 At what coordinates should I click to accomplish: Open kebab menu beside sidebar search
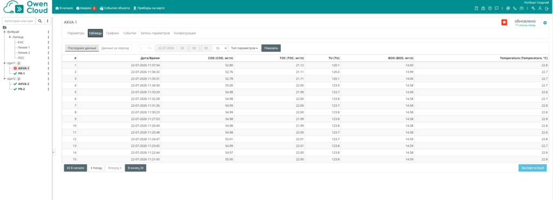pos(48,21)
